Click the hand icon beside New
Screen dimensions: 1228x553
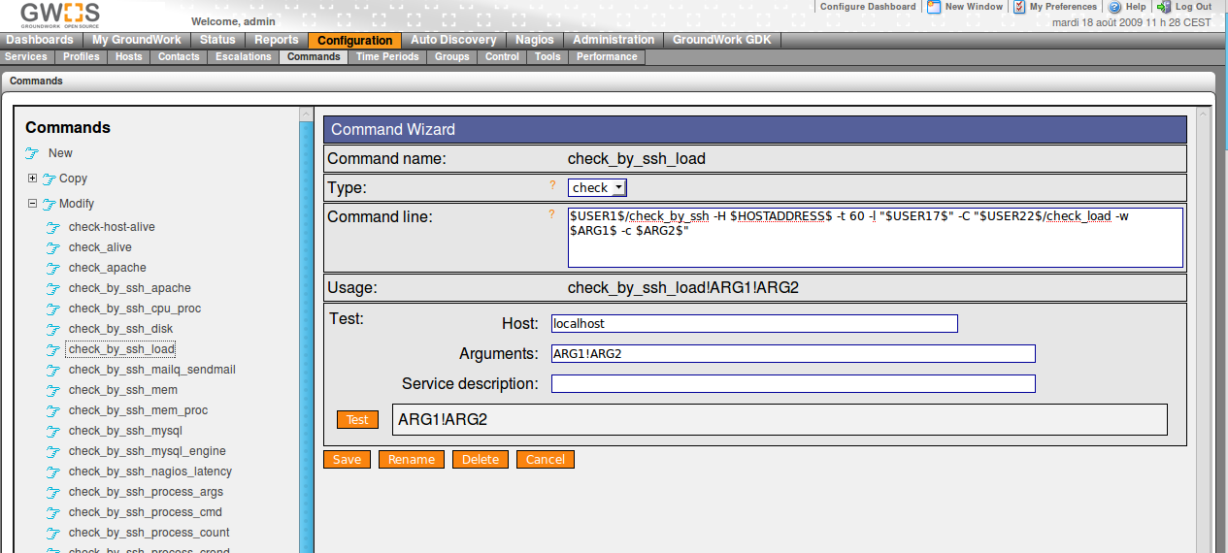[33, 153]
